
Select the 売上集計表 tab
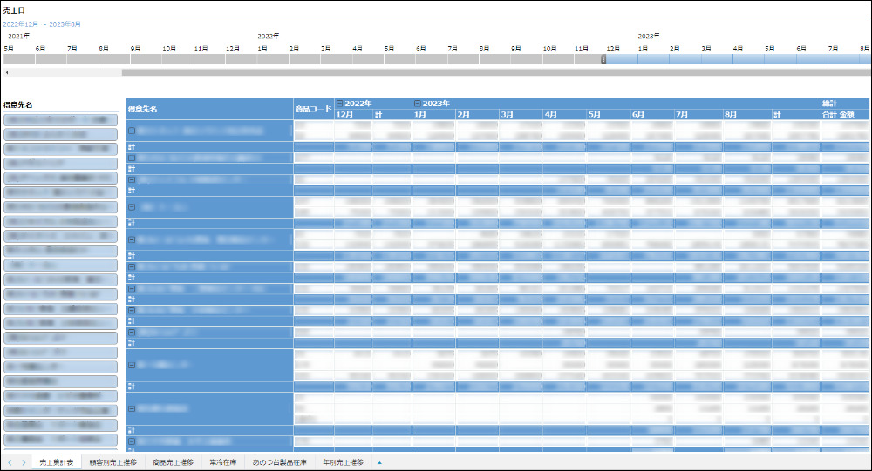click(56, 462)
